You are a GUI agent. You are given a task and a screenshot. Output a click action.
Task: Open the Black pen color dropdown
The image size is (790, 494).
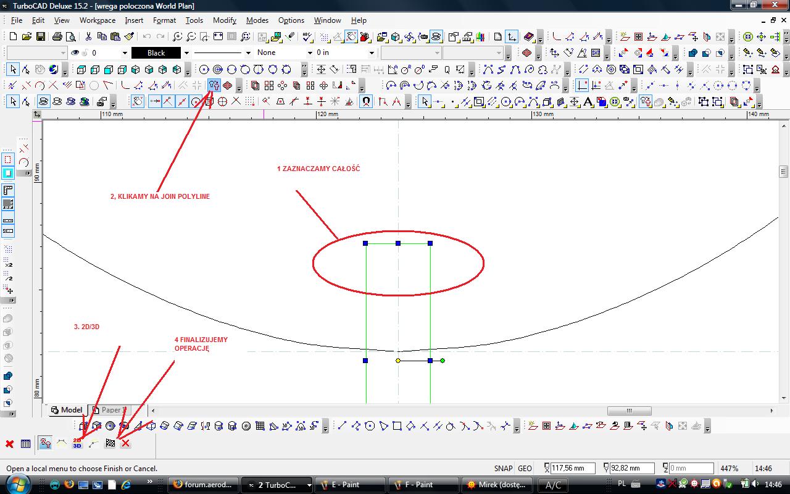(186, 53)
